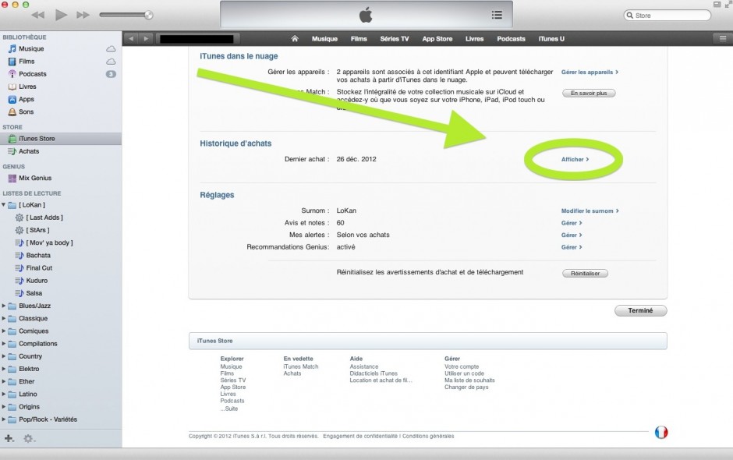The image size is (733, 460).
Task: Click the rewind previous track button
Action: click(38, 15)
